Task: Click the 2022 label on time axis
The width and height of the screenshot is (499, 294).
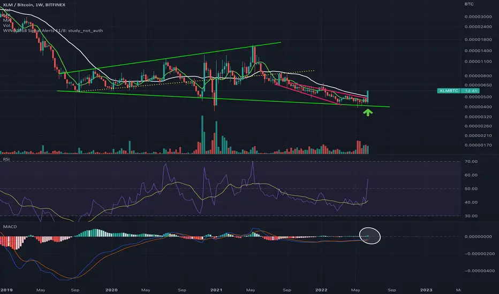Action: pyautogui.click(x=321, y=290)
